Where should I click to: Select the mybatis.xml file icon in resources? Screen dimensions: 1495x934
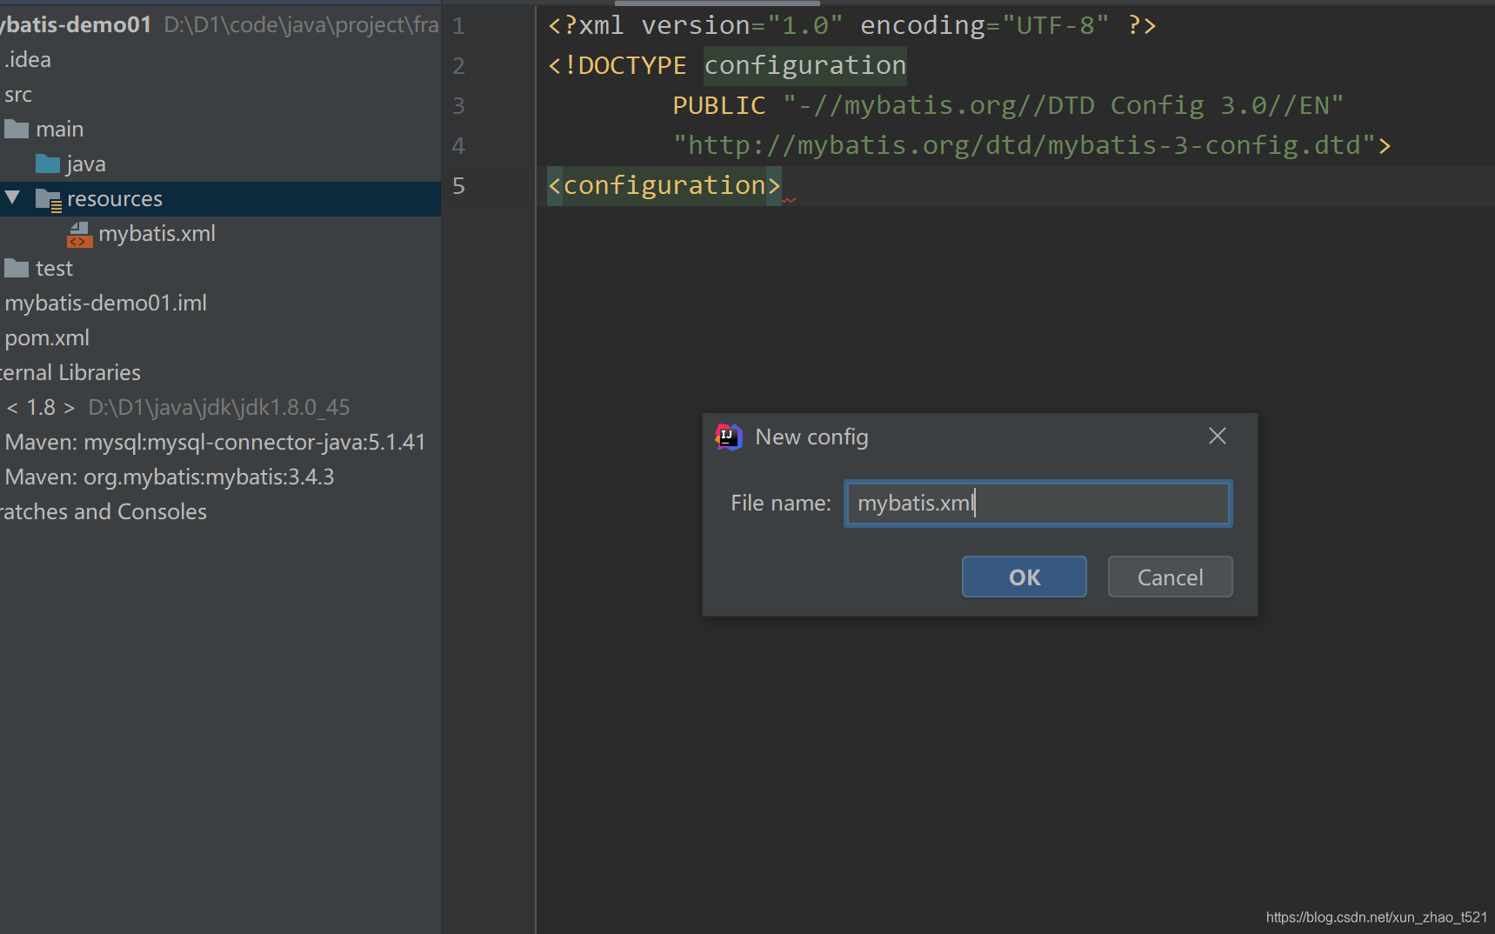[x=79, y=234]
